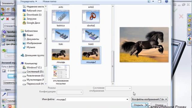Open the Состояния отображения dropdown

(x=118, y=88)
